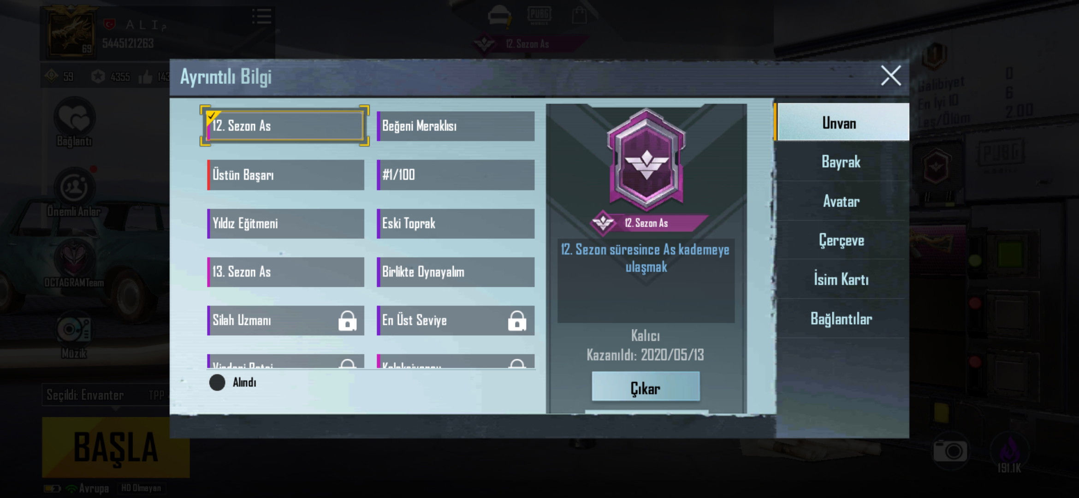This screenshot has height=498, width=1079.
Task: Click the En Üst Seviye padlock icon
Action: point(517,320)
